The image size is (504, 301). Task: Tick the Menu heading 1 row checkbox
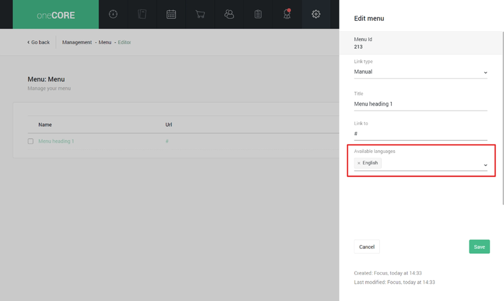coord(30,141)
